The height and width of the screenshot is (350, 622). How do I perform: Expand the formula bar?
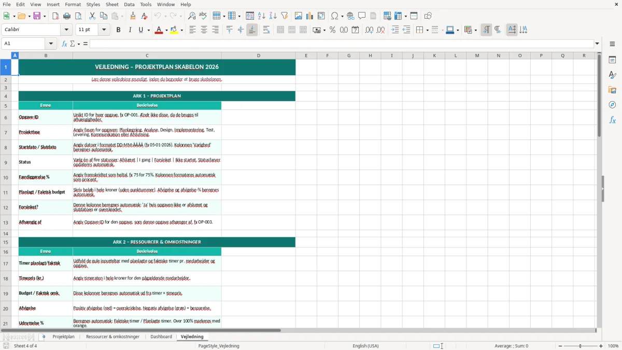pos(598,44)
